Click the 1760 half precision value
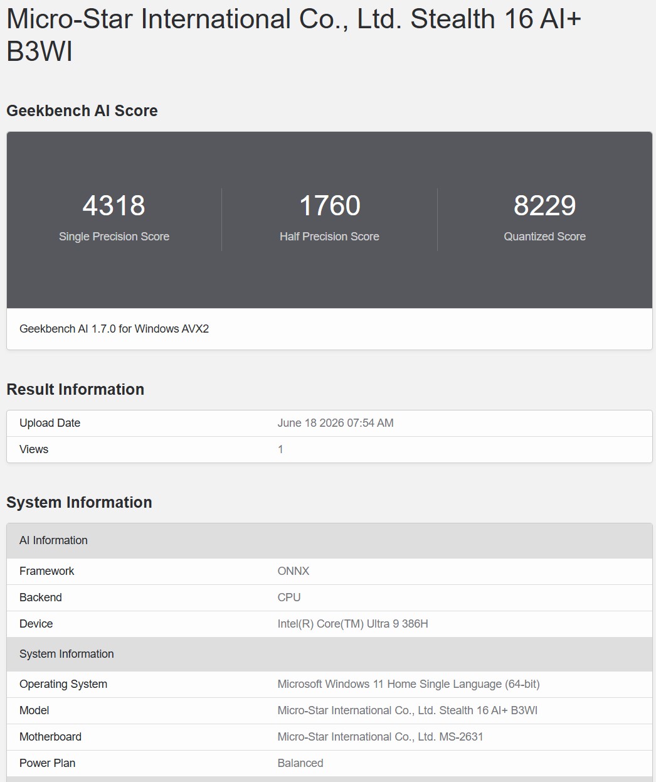 tap(329, 205)
